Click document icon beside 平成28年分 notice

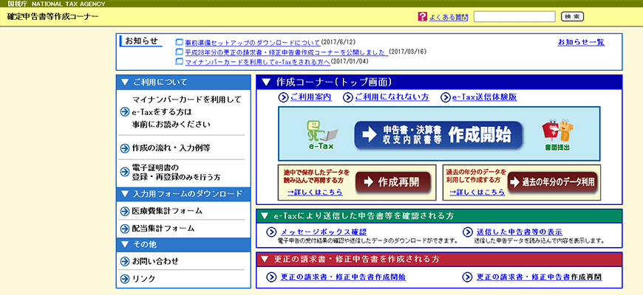(x=179, y=52)
